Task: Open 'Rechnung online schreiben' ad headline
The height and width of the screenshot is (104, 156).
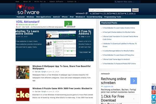Action: click(x=114, y=81)
